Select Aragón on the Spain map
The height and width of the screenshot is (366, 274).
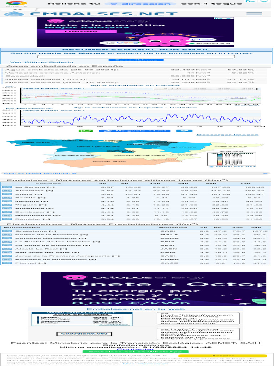184,147
